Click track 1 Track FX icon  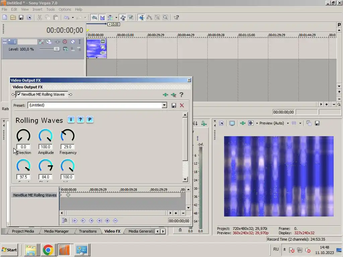(x=57, y=42)
